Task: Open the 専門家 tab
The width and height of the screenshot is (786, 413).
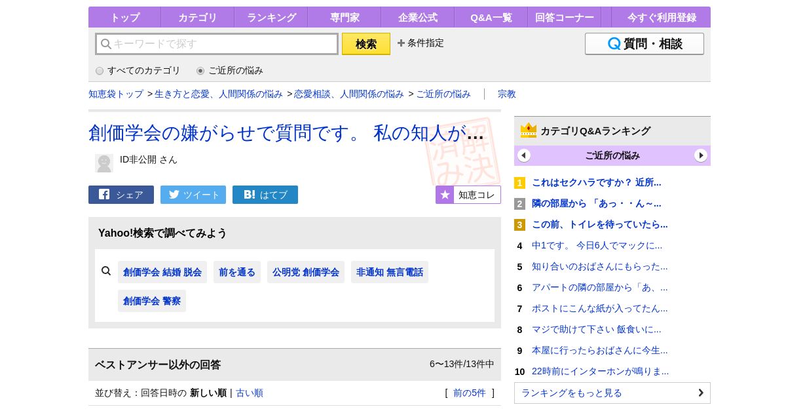Action: click(x=345, y=18)
